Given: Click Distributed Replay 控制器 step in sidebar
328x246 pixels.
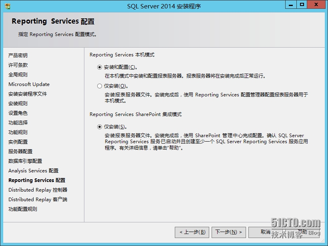Looking at the screenshot, I should [x=38, y=190].
